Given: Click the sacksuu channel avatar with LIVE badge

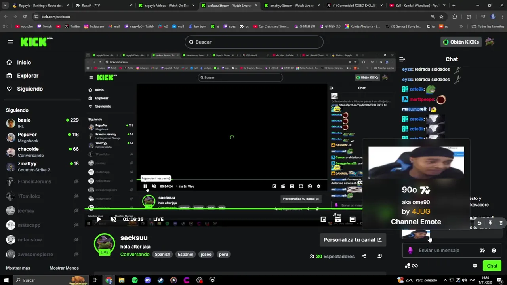Looking at the screenshot, I should click(105, 244).
